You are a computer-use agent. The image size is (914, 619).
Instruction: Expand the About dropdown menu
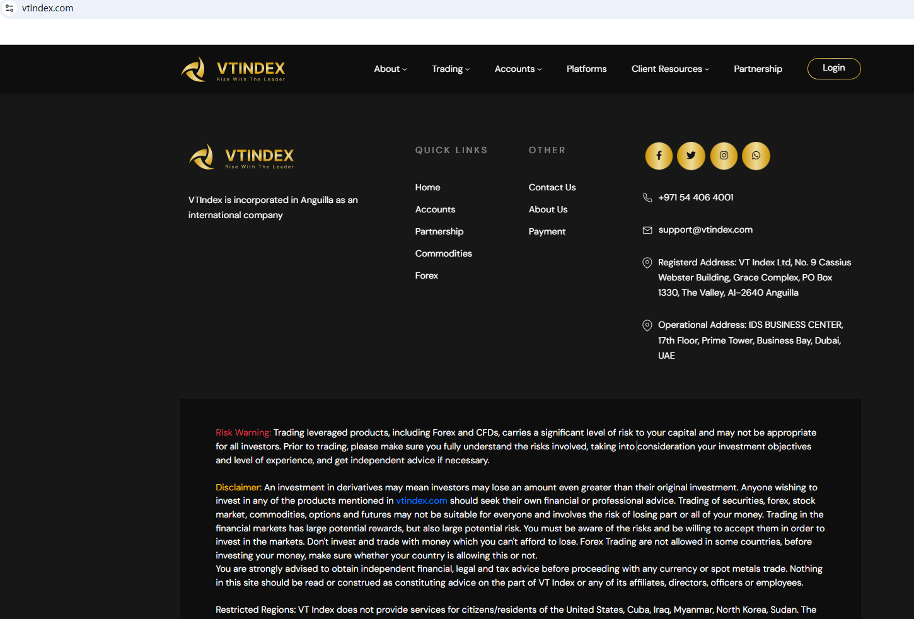390,69
